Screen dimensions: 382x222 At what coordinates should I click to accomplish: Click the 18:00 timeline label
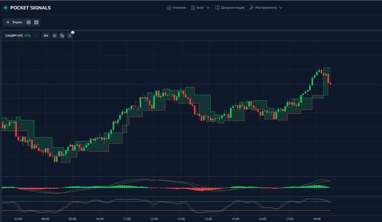tap(316, 219)
